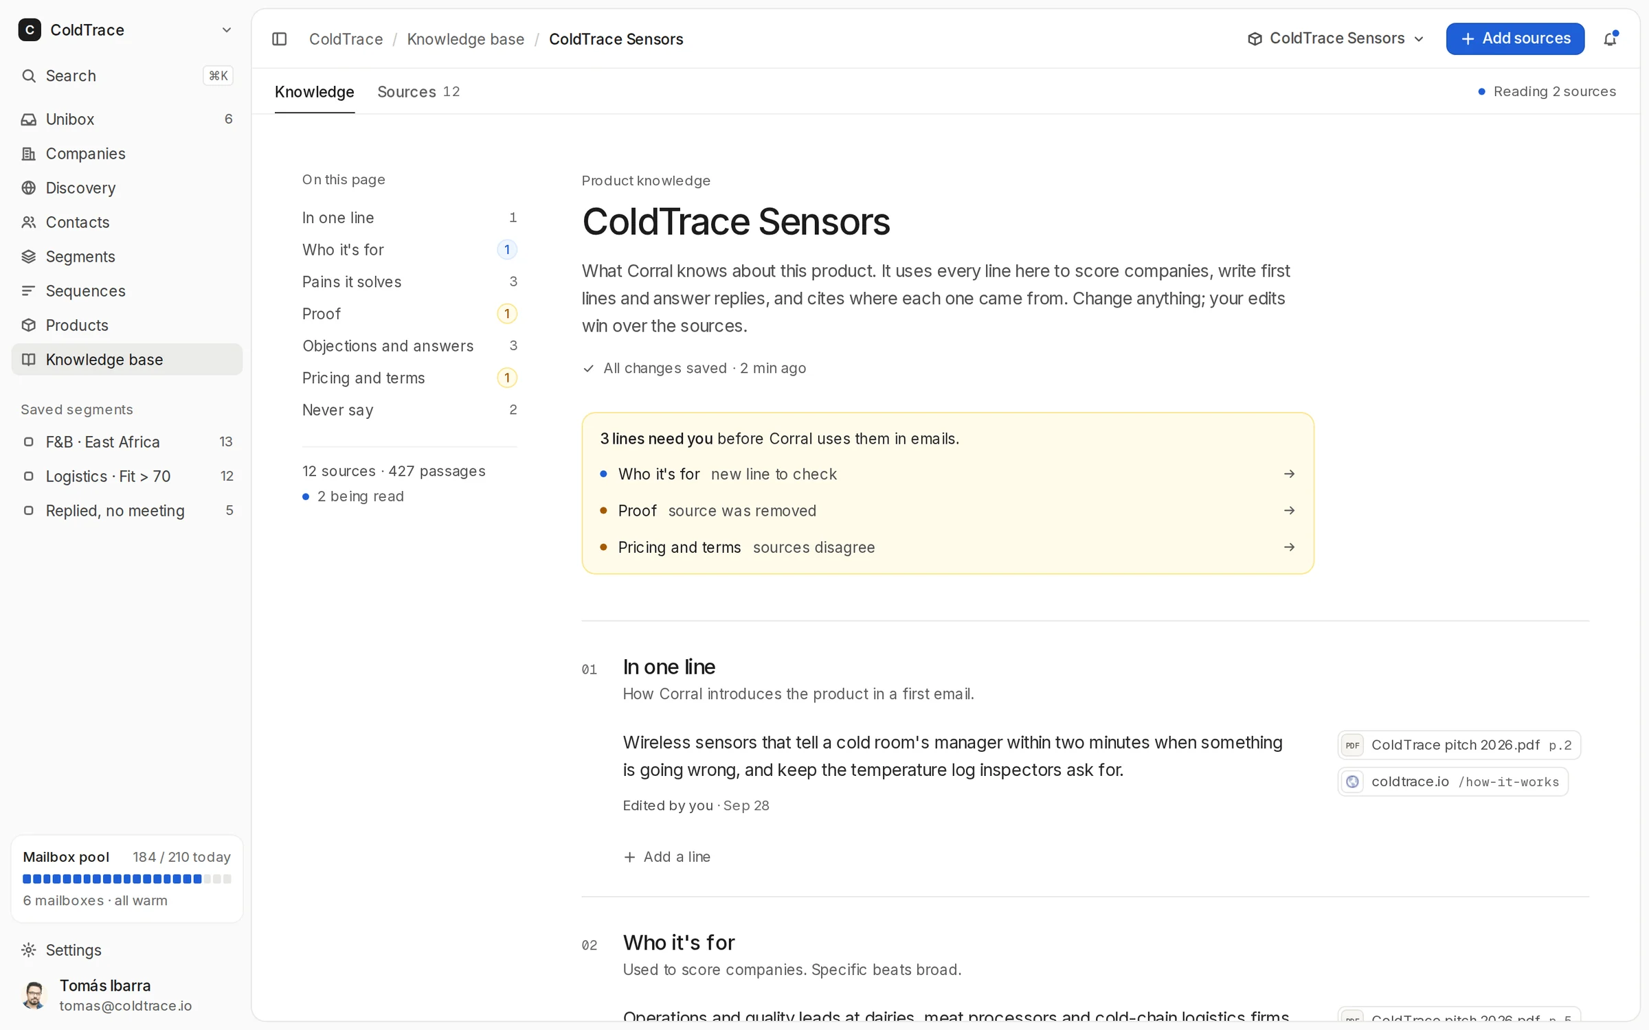The image size is (1649, 1030).
Task: Click the Settings gear icon
Action: 29,950
